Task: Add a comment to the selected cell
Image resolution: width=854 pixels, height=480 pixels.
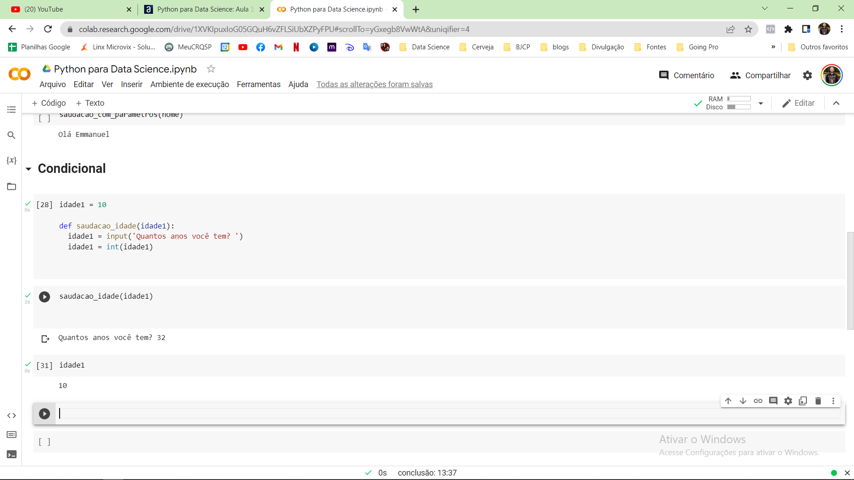Action: click(x=773, y=401)
